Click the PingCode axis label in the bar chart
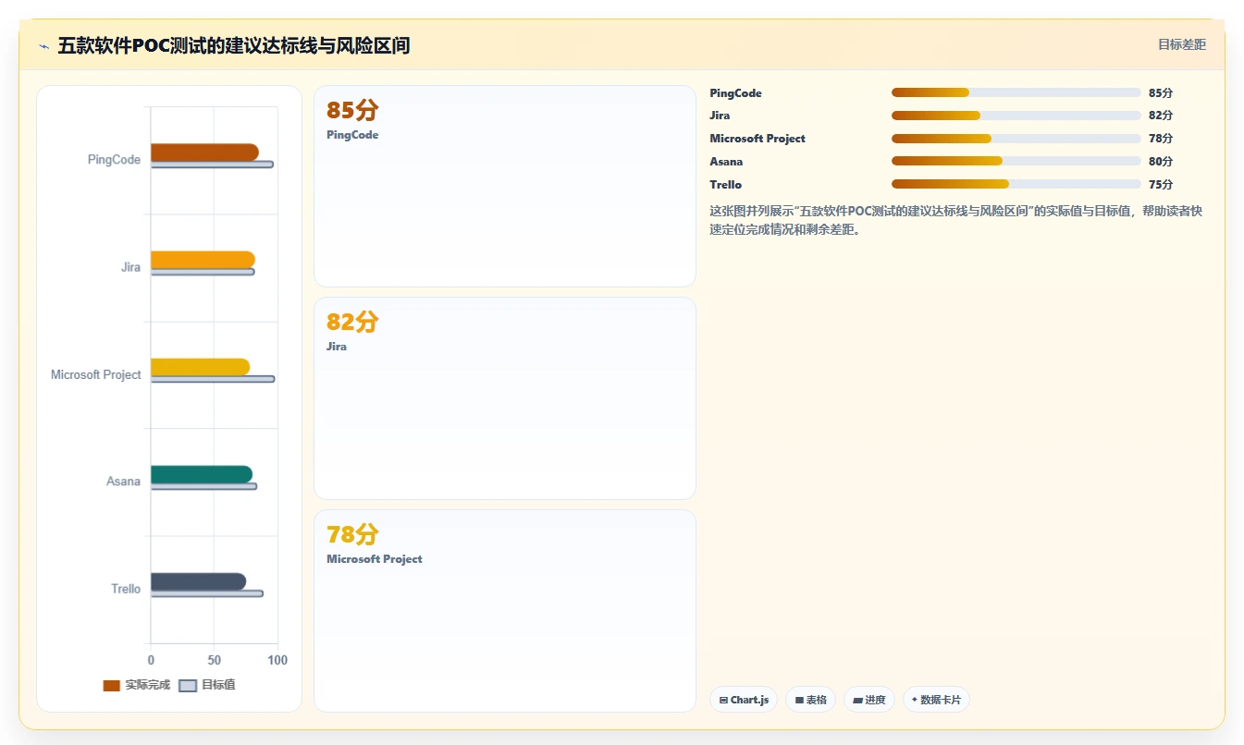Viewport: 1244px width, 745px height. point(115,160)
